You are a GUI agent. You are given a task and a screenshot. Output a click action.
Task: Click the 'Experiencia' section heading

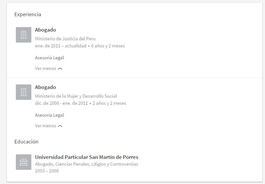point(28,15)
